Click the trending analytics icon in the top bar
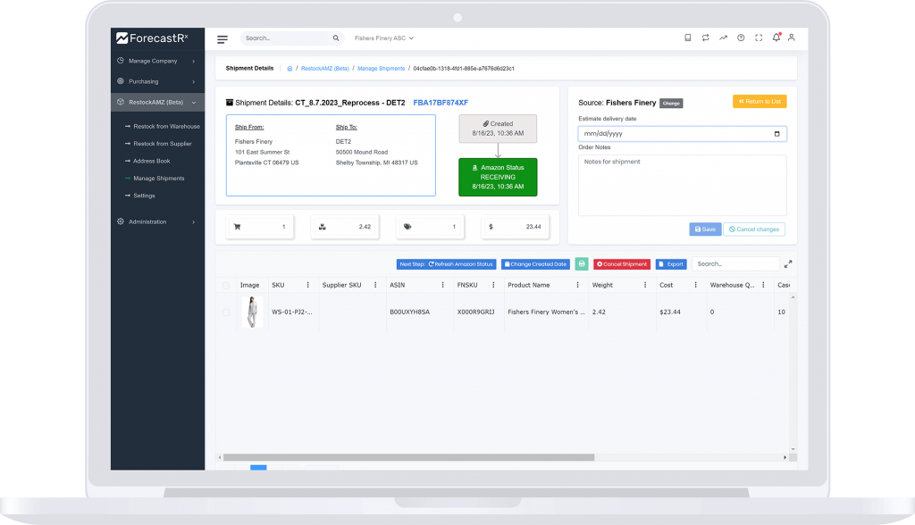The width and height of the screenshot is (915, 525). pos(724,37)
